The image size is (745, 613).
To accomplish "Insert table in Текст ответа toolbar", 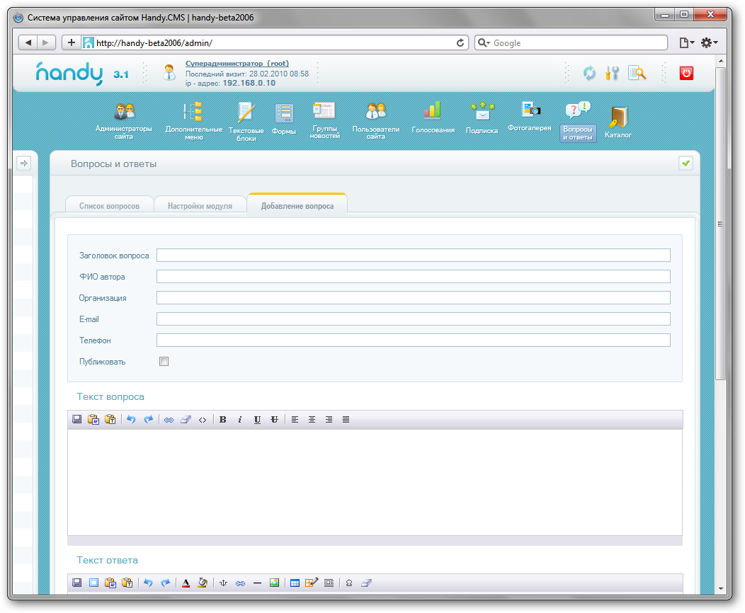I will click(295, 583).
